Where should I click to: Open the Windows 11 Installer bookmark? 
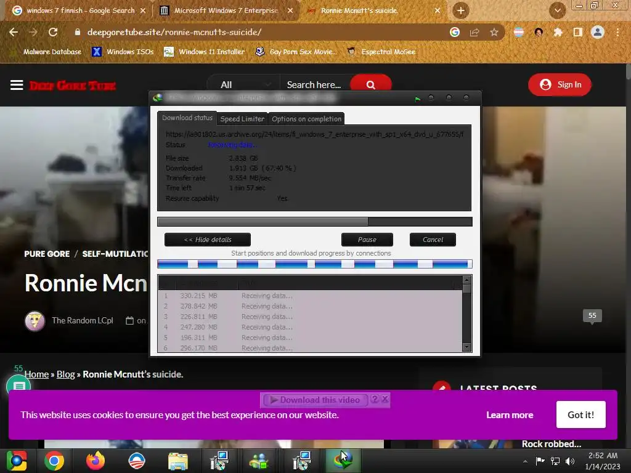pyautogui.click(x=205, y=52)
